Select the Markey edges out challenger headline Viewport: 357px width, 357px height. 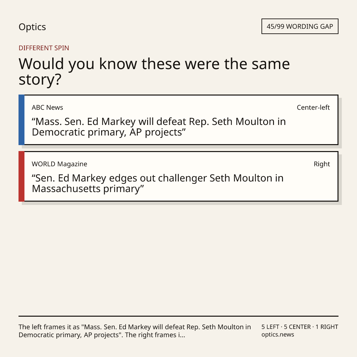tap(158, 183)
